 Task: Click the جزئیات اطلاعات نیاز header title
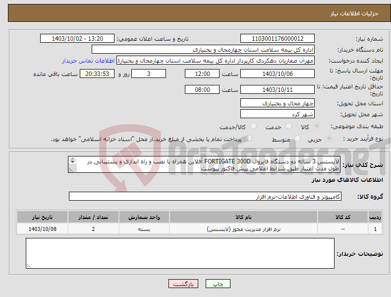[354, 13]
